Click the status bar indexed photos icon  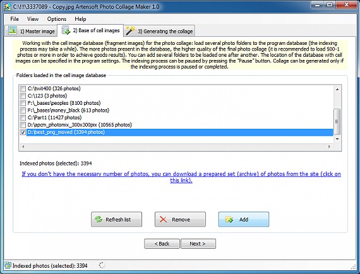pyautogui.click(x=8, y=266)
